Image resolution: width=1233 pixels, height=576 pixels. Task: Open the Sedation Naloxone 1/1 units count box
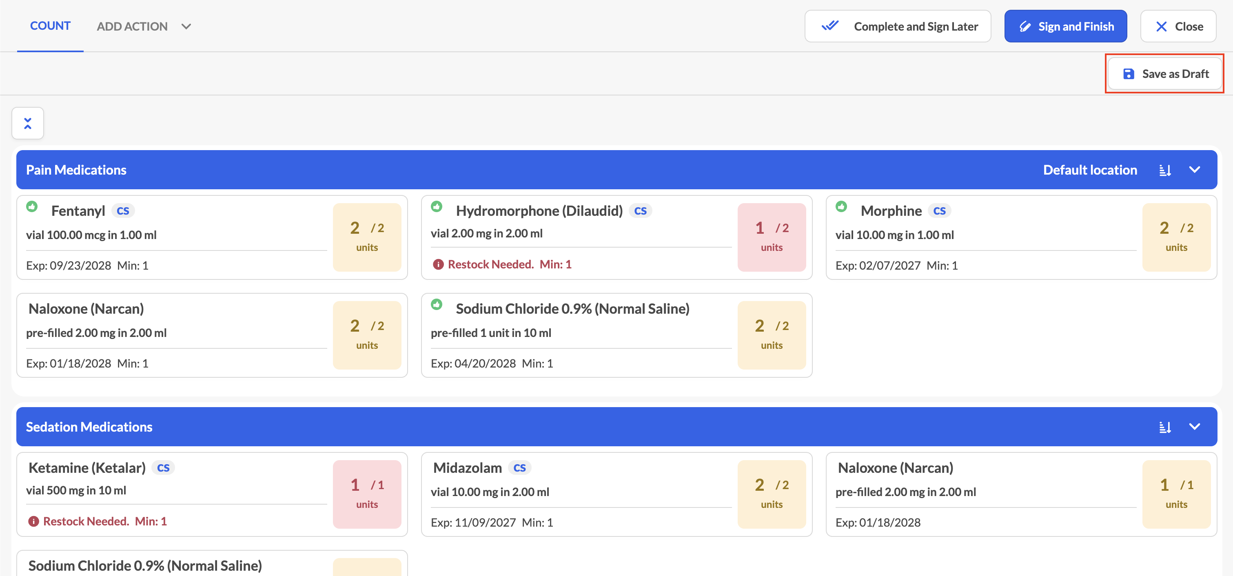point(1177,494)
